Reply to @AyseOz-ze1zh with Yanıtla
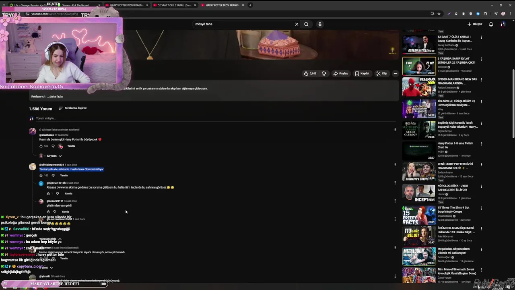Viewport: 515px width, 290px height. 68,194
